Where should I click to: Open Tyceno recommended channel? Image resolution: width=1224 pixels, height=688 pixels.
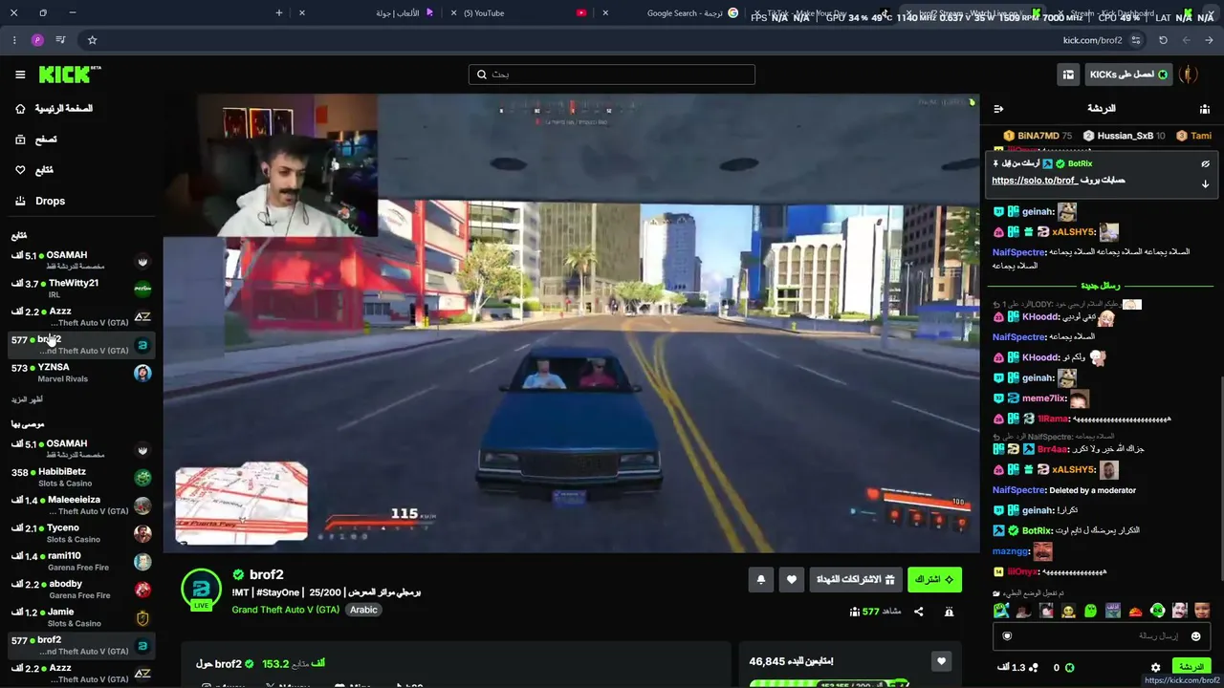pyautogui.click(x=80, y=533)
